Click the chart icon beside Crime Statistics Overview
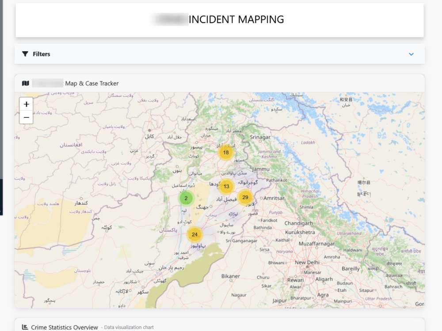Viewport: 442px width, 331px height. coord(25,327)
